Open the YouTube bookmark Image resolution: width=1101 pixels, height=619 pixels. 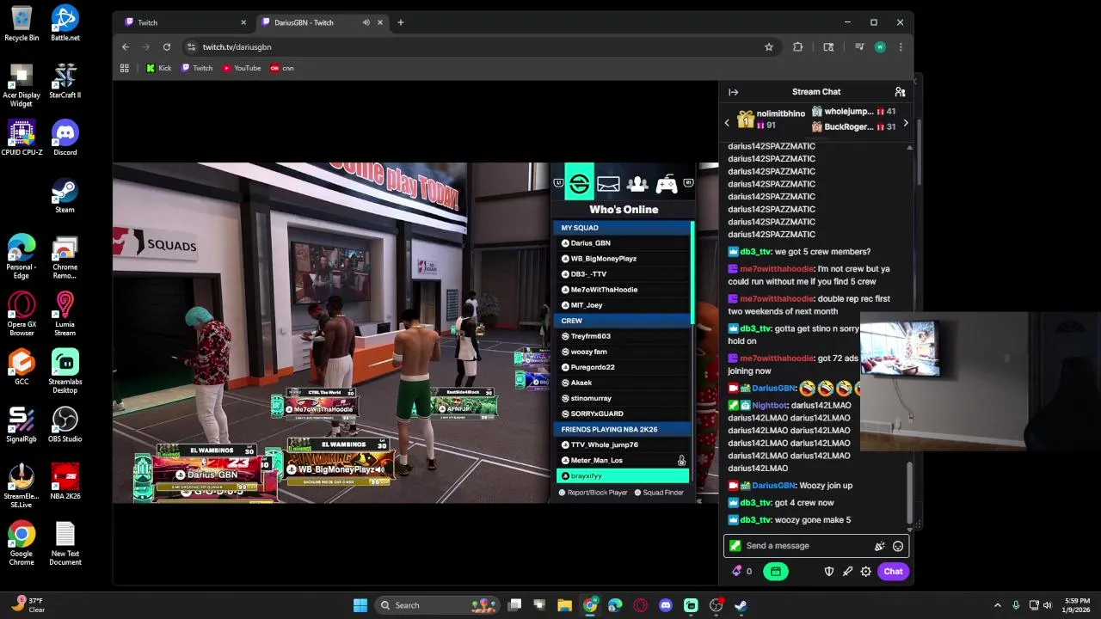tap(242, 68)
